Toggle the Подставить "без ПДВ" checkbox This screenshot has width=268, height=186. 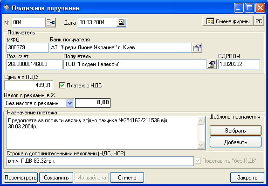tap(198, 160)
